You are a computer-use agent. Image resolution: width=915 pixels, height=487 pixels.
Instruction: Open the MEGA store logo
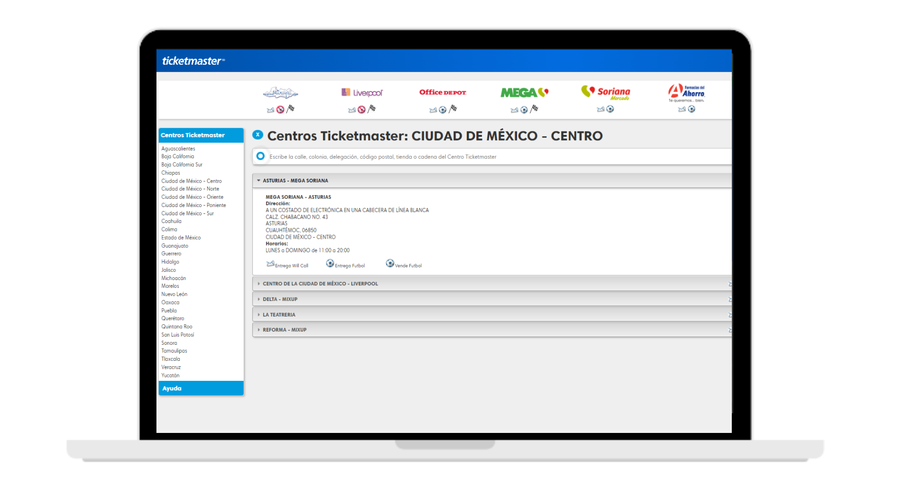[x=525, y=93]
